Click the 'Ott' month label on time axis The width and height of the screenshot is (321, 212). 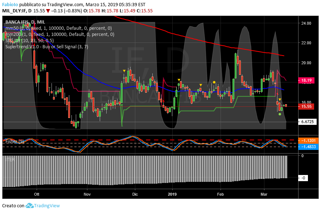[37, 194]
